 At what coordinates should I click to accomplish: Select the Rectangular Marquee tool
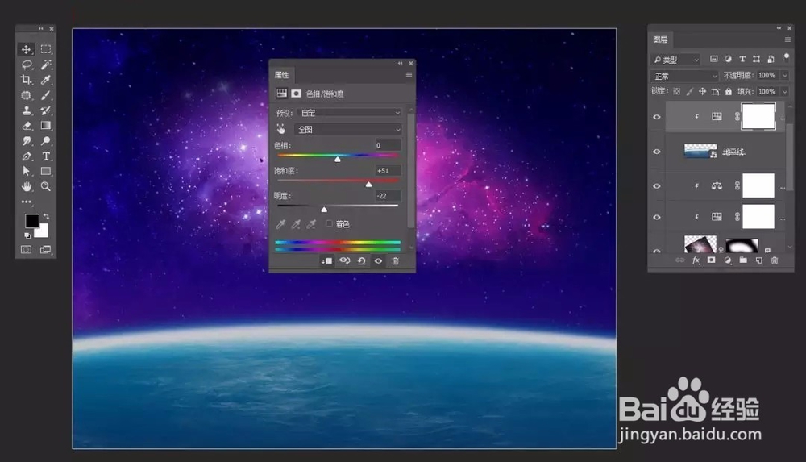[x=46, y=49]
